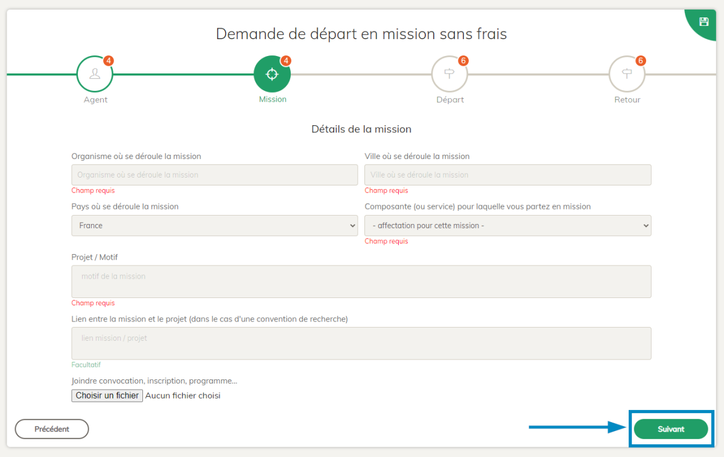Click the Retour step signpost icon
Screen dimensions: 724x457
627,74
